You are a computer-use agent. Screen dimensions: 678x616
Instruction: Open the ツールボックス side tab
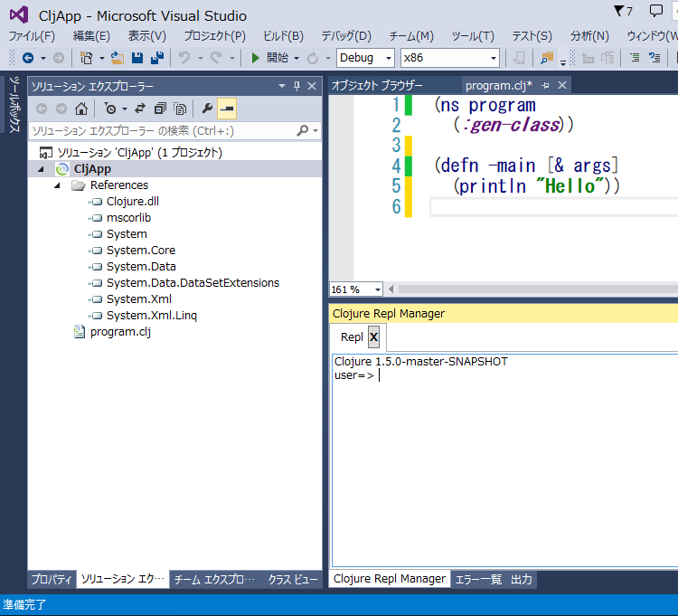click(14, 104)
